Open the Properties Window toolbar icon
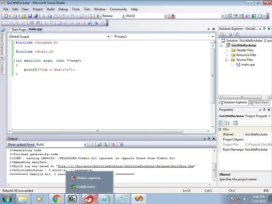 235,16
